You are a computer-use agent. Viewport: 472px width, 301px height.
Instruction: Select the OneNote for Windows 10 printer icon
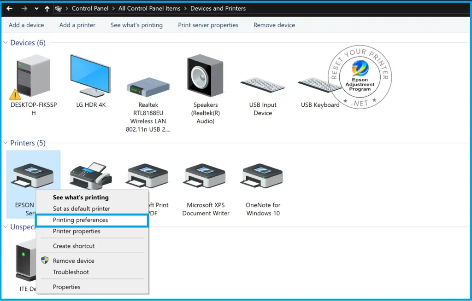[262, 176]
